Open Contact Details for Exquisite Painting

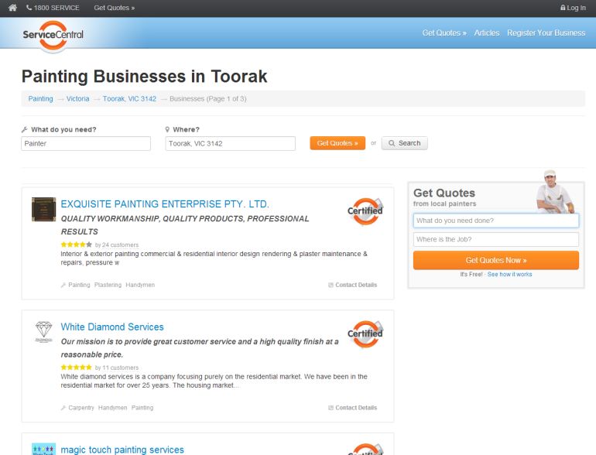coord(353,285)
